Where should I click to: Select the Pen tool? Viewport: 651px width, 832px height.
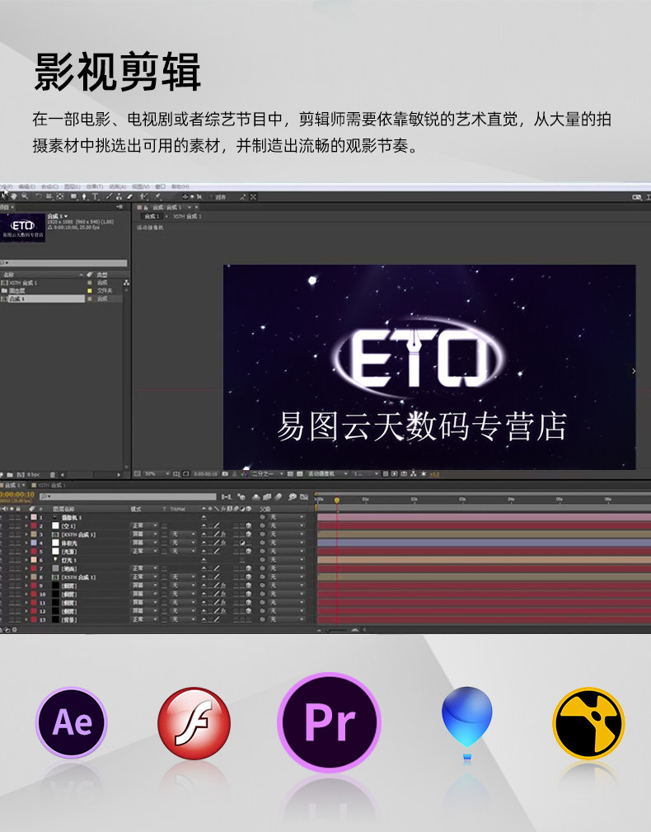pos(84,197)
